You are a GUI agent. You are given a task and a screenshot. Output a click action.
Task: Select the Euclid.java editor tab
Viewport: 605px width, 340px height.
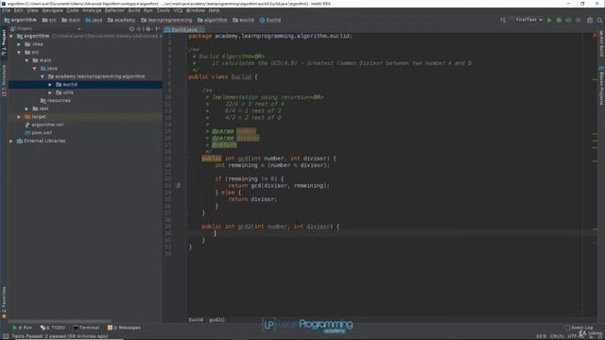pos(183,29)
